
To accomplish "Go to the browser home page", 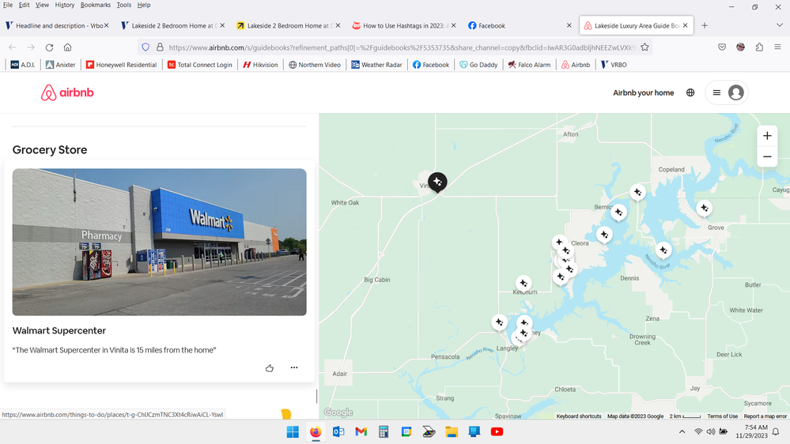I will coord(68,47).
